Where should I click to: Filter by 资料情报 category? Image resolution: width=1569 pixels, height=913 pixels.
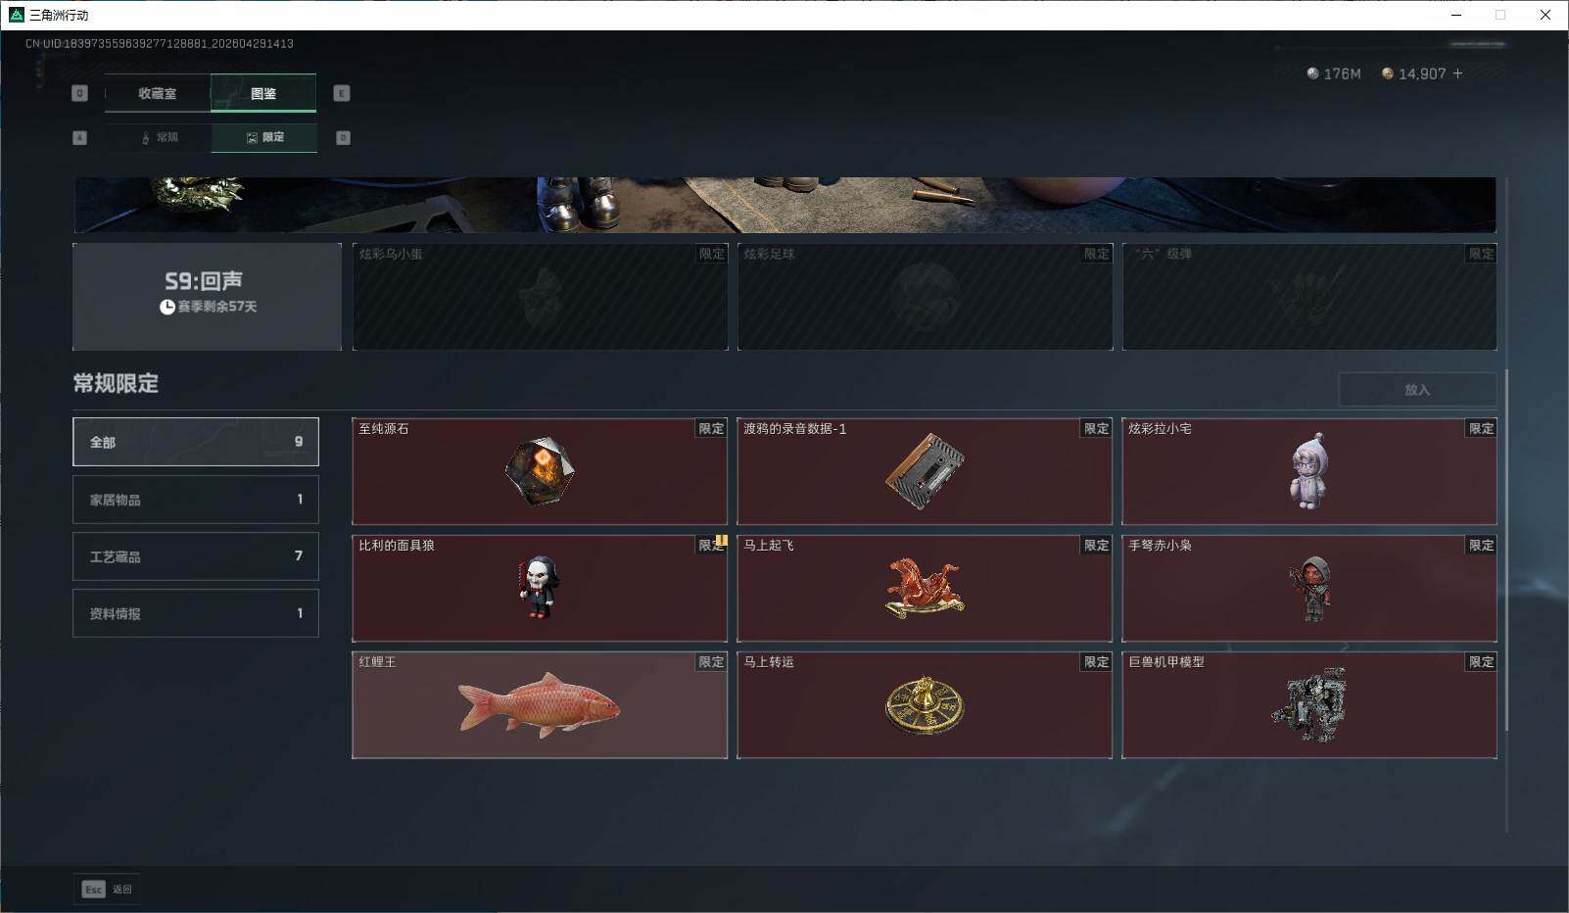196,613
